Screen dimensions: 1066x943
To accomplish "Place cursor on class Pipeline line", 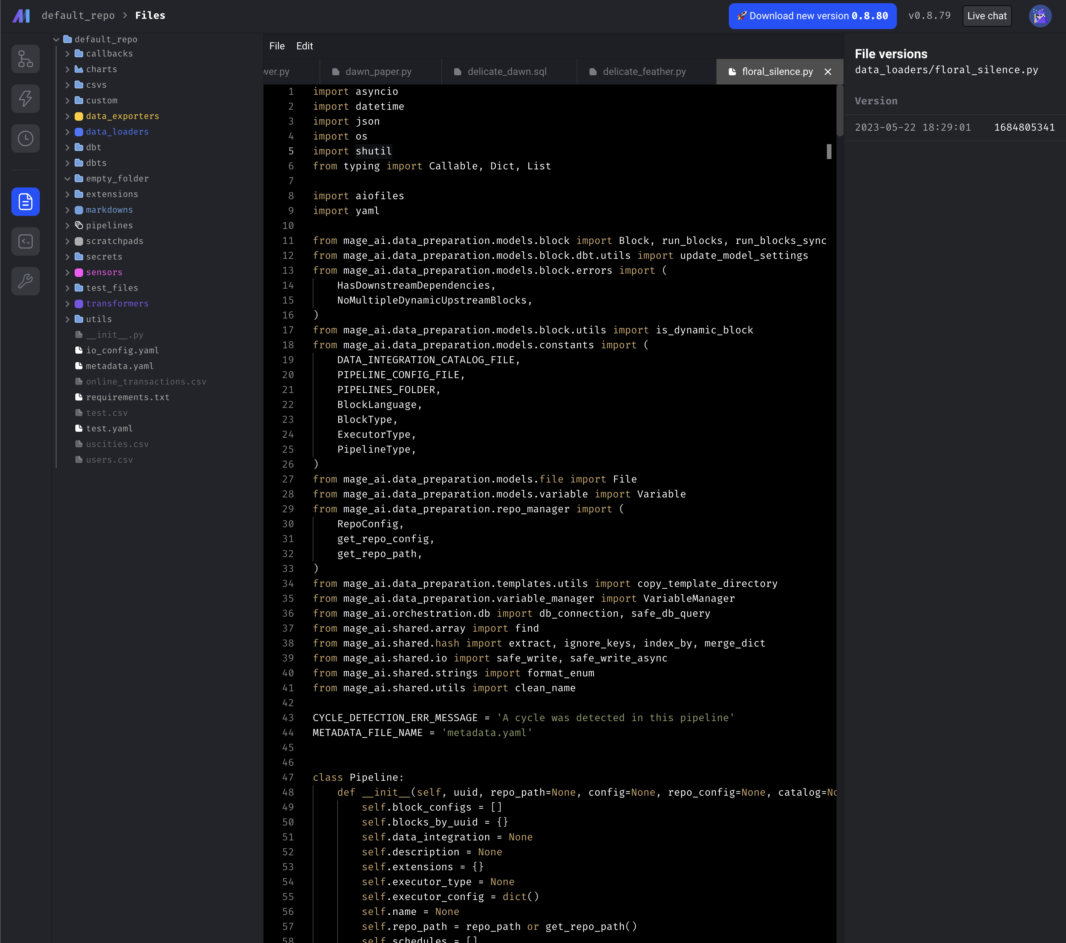I will (358, 777).
